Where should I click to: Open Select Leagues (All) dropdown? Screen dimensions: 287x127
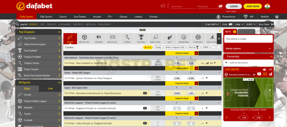point(175,48)
